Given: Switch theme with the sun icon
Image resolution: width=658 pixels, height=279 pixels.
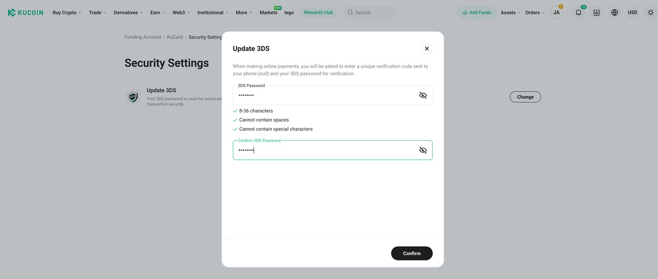Looking at the screenshot, I should (x=650, y=12).
